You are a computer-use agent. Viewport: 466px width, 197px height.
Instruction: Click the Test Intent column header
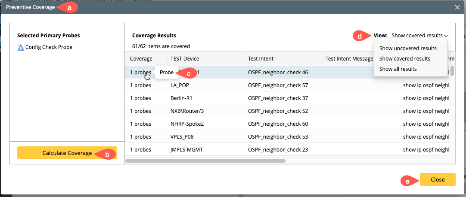point(261,59)
